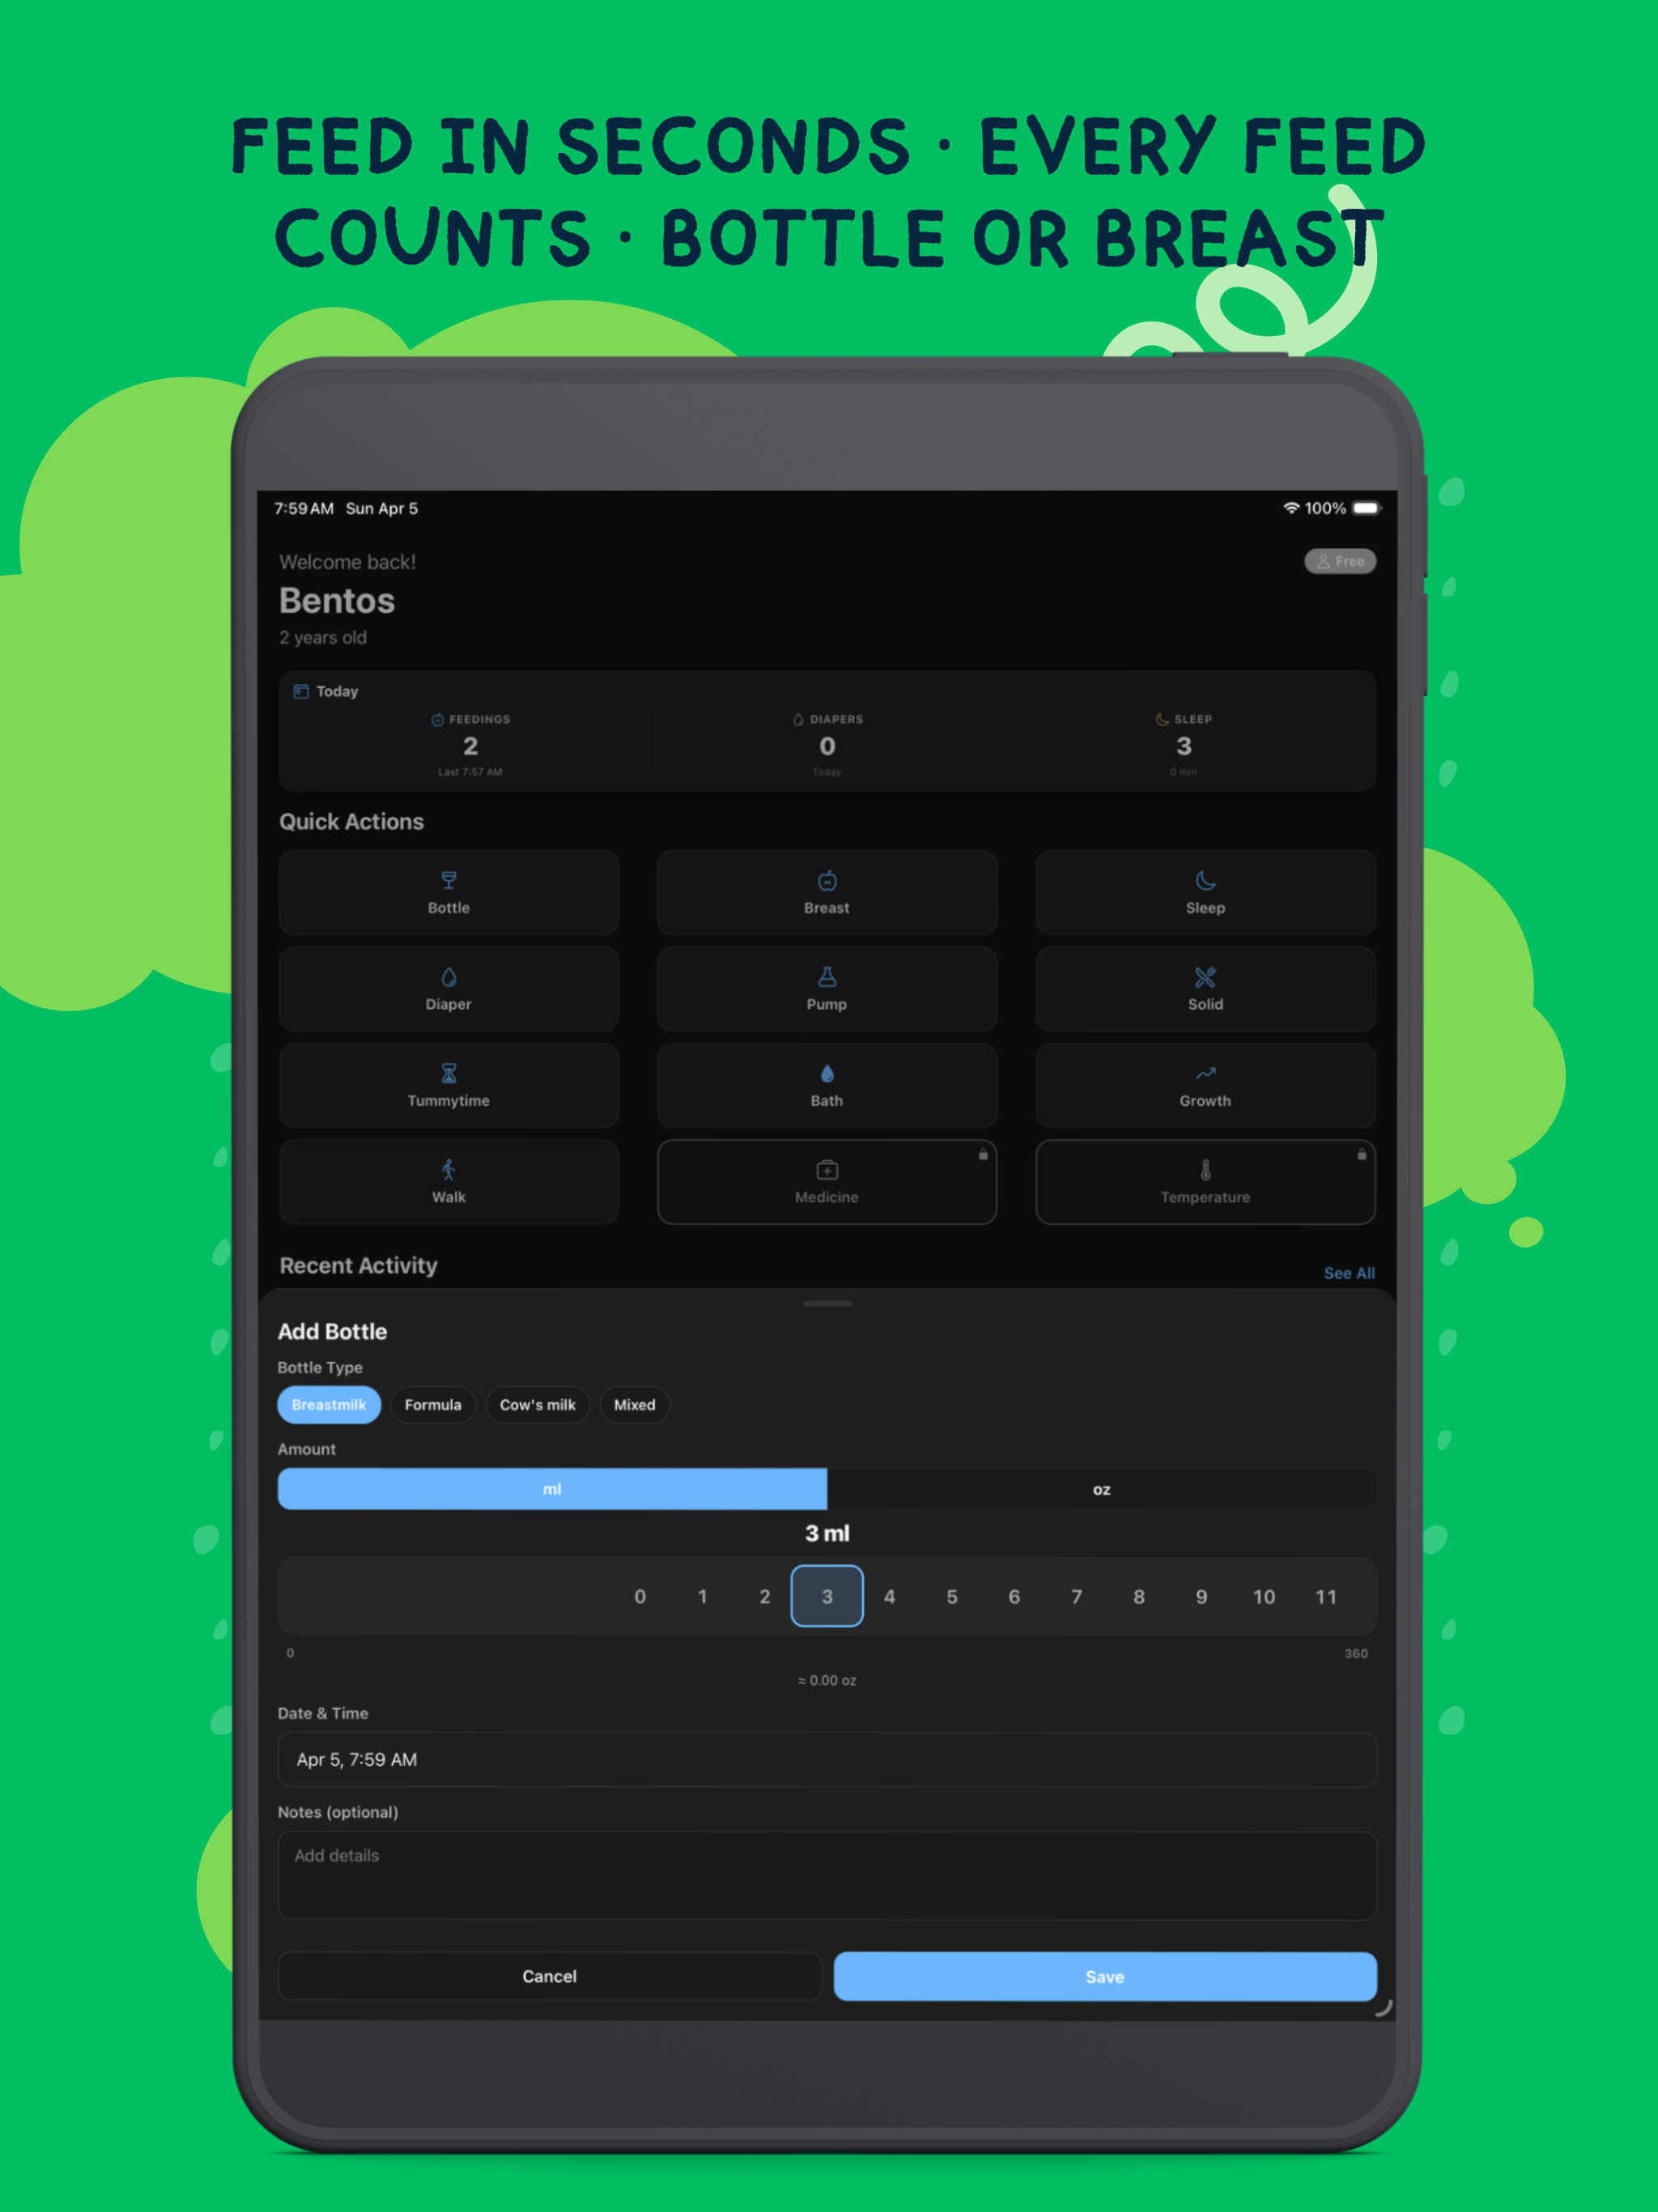Viewport: 1658px width, 2212px height.
Task: Pick 11 on the amount ruler
Action: coord(1326,1597)
